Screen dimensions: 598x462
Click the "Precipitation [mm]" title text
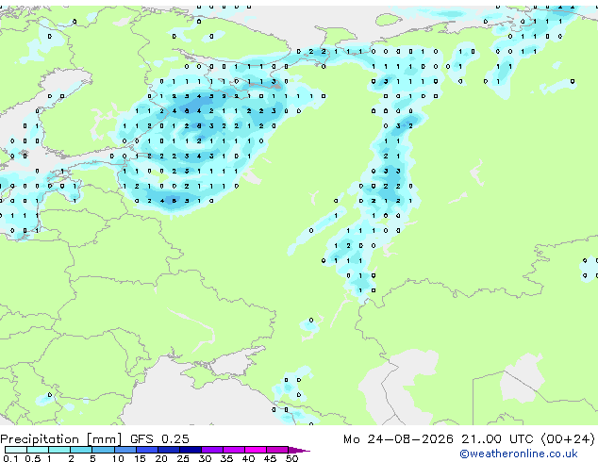point(61,439)
